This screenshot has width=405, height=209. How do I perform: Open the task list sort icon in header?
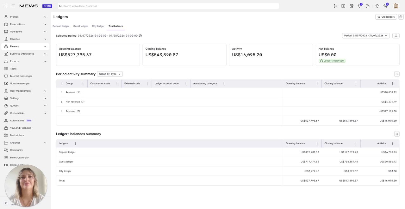(x=335, y=6)
